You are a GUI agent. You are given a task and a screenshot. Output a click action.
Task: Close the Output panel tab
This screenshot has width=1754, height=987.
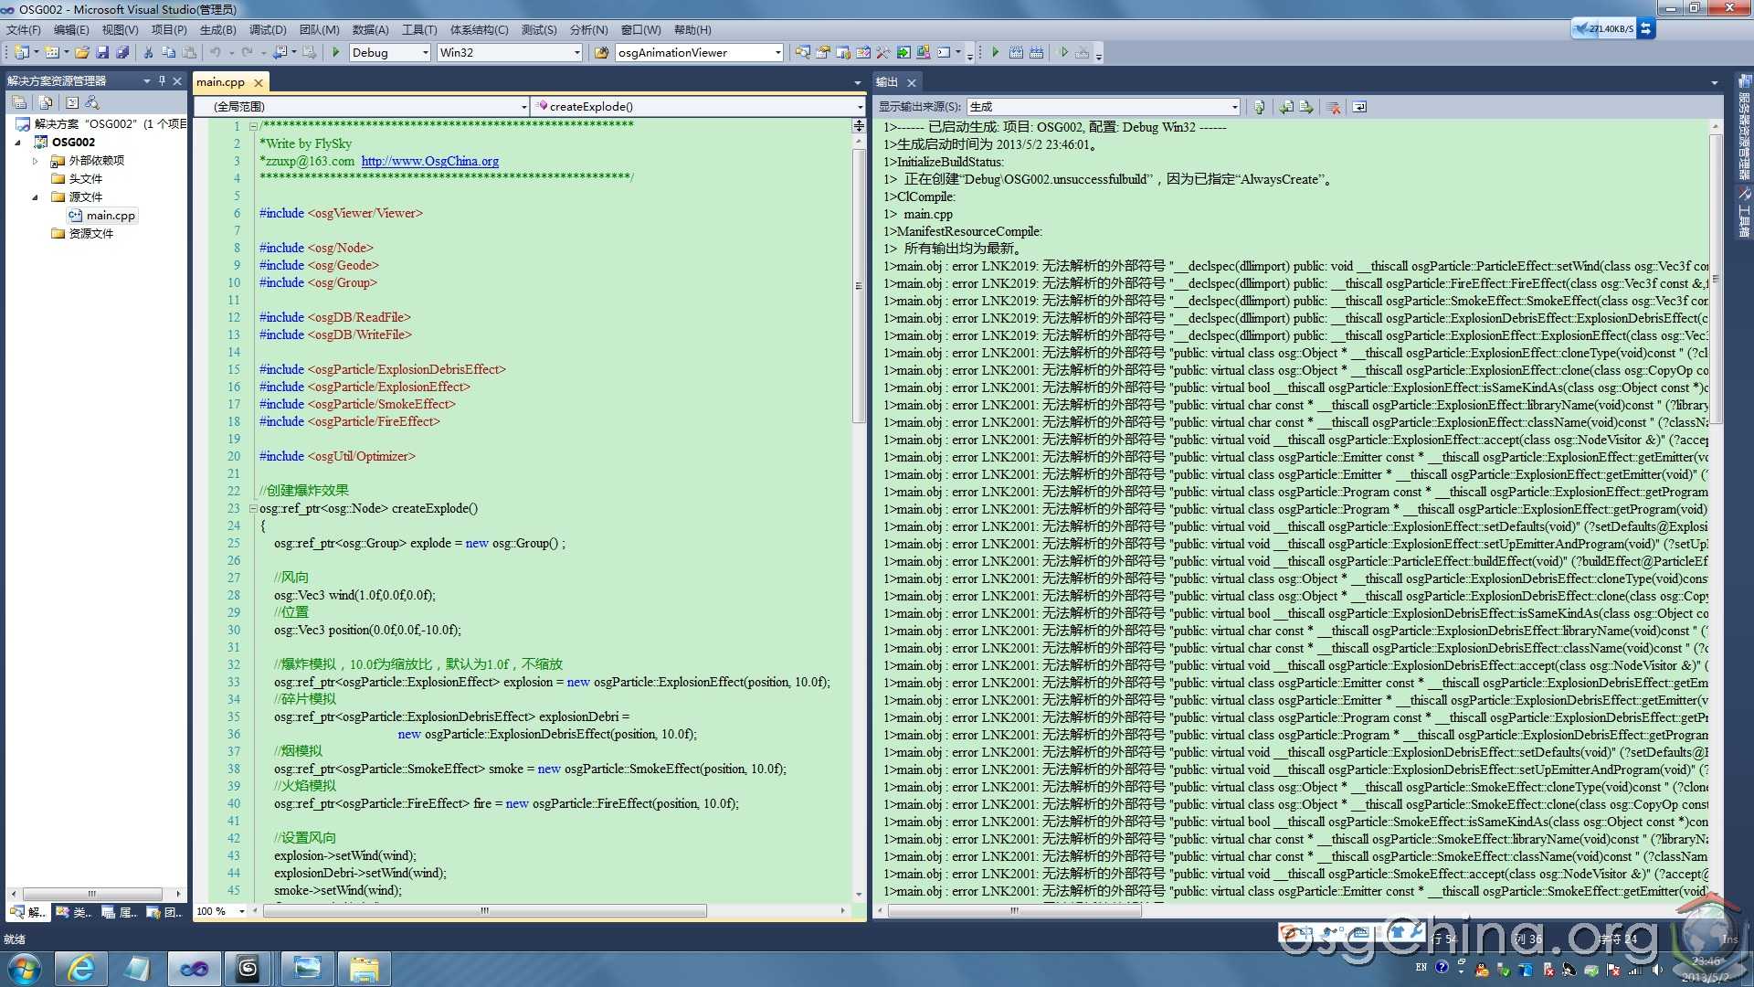click(x=911, y=82)
